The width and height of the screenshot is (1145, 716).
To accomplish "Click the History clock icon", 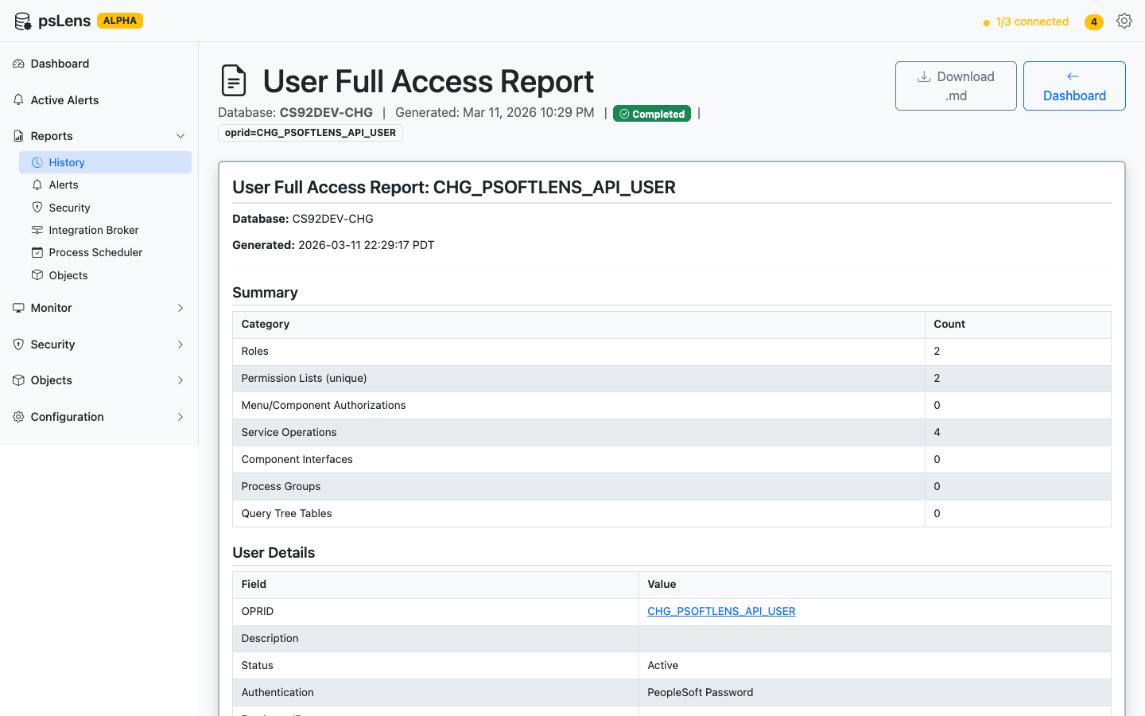I will [x=37, y=162].
